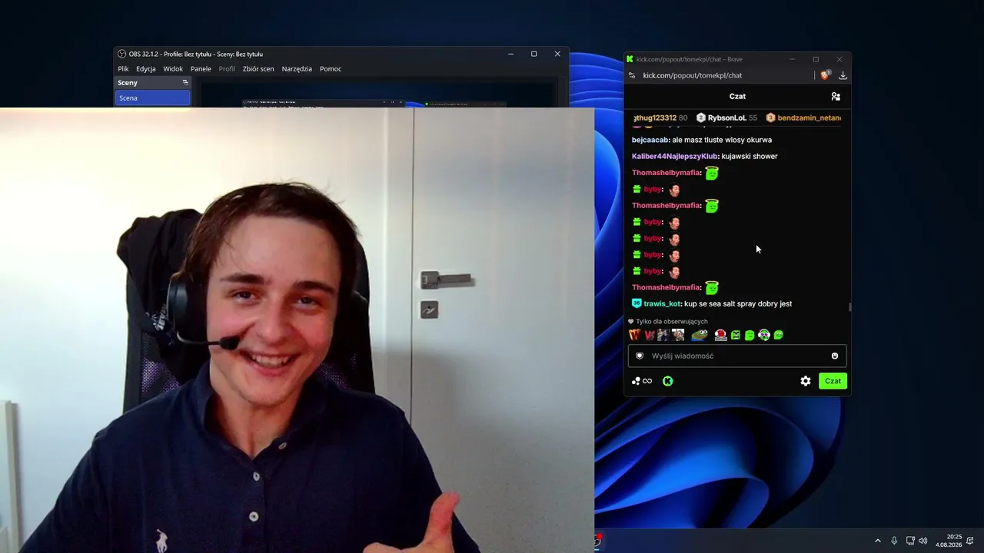Click the OBS logo in the title bar
984x553 pixels.
[121, 54]
